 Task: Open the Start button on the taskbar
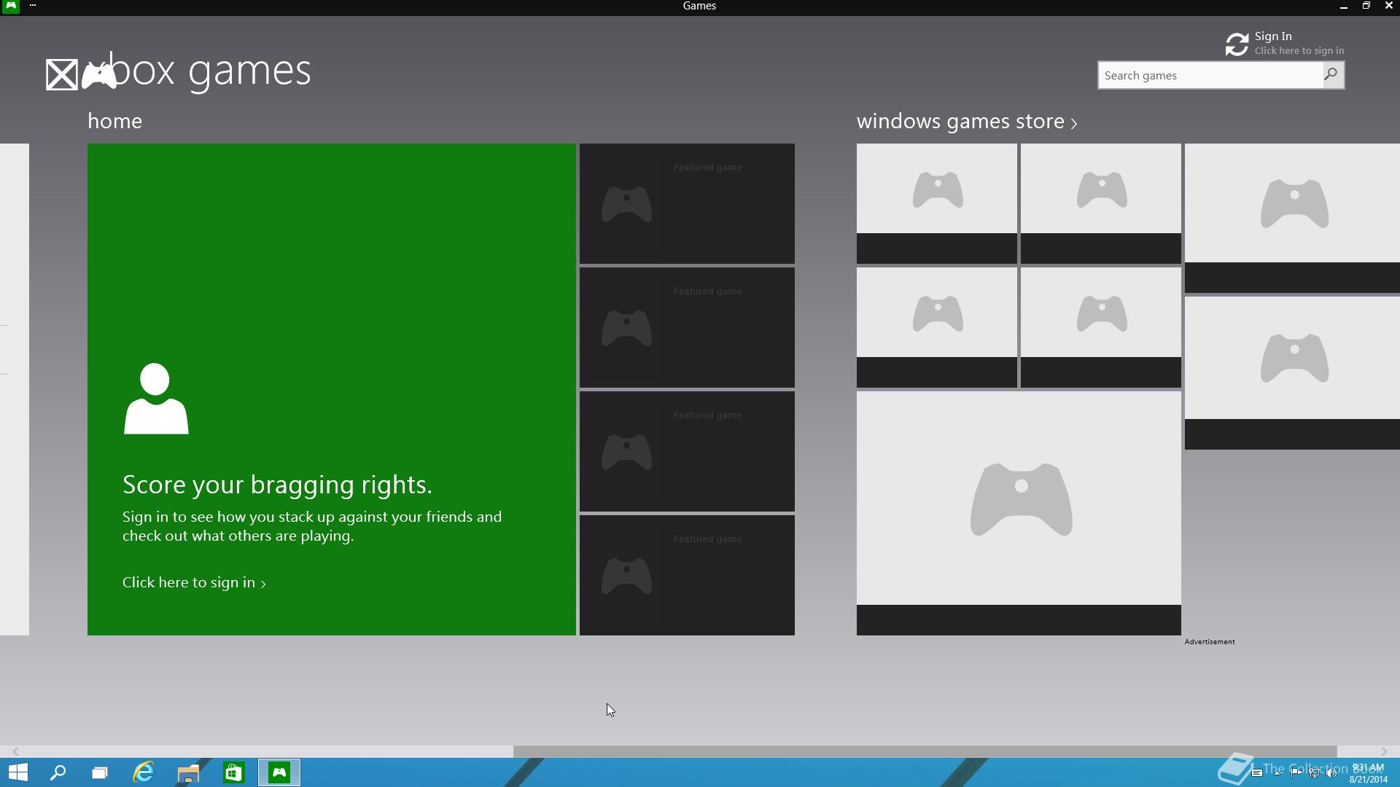(x=18, y=772)
